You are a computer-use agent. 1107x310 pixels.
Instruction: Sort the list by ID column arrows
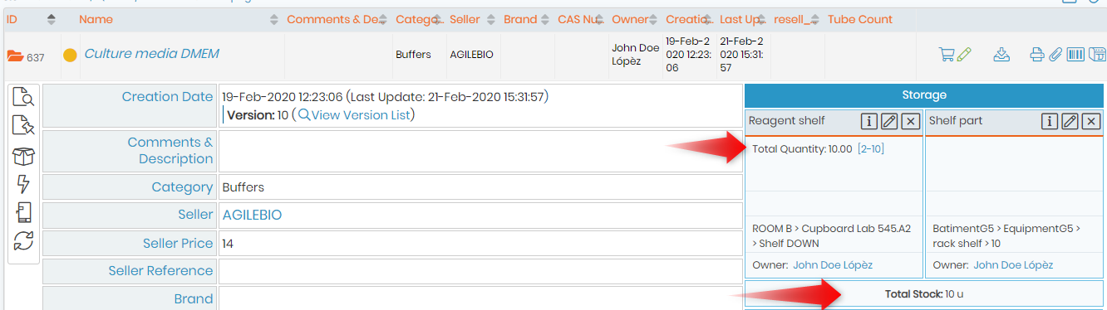click(x=52, y=19)
